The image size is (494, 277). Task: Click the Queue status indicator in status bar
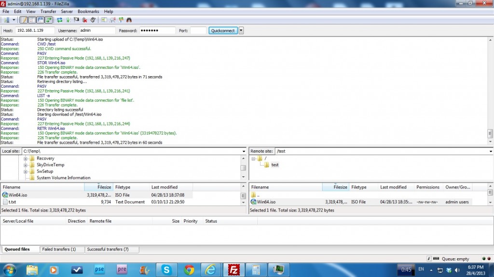click(455, 259)
